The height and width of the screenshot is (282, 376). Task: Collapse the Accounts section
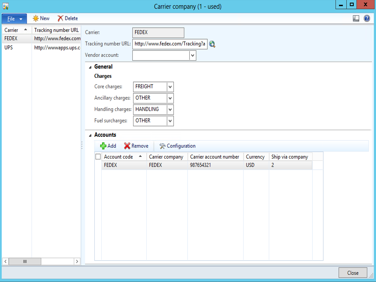point(90,135)
